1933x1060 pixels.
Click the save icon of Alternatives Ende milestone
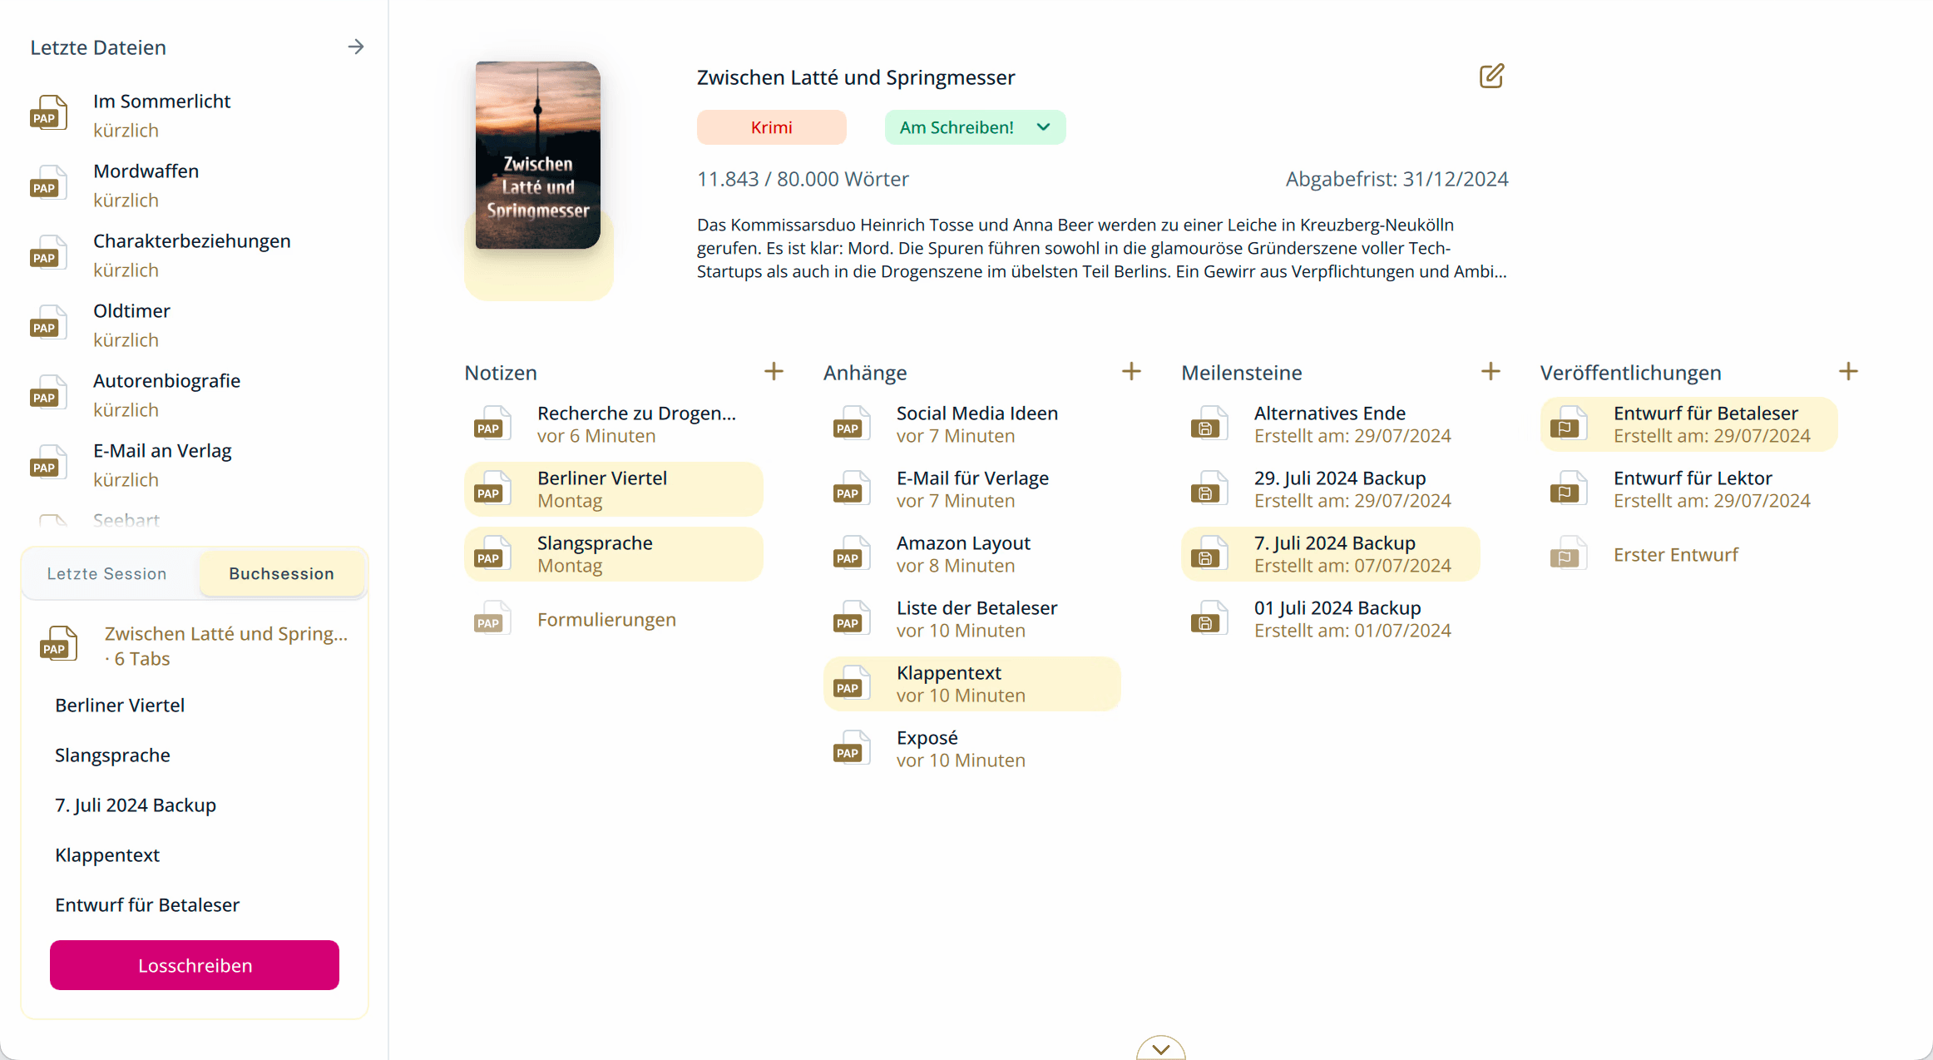click(x=1210, y=424)
